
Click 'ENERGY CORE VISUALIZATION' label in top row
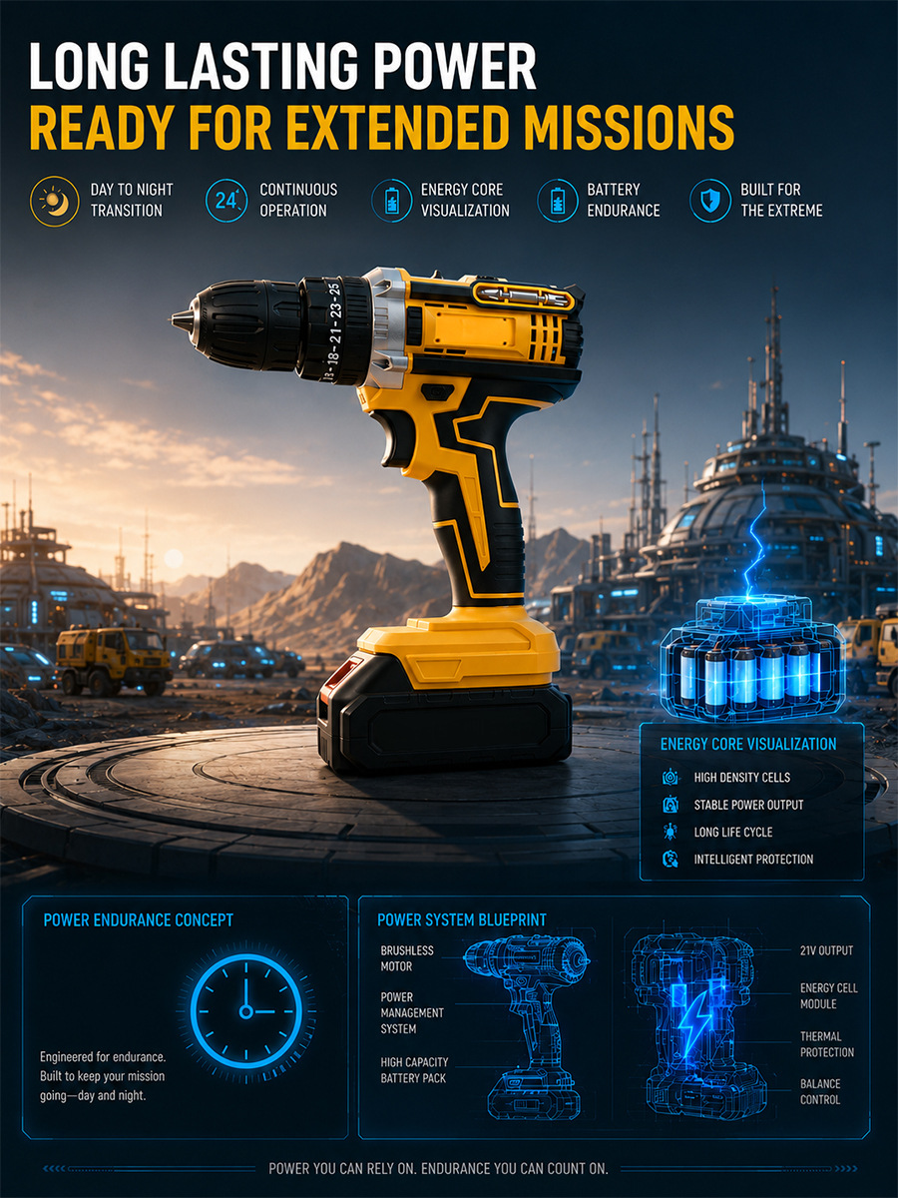pyautogui.click(x=465, y=200)
